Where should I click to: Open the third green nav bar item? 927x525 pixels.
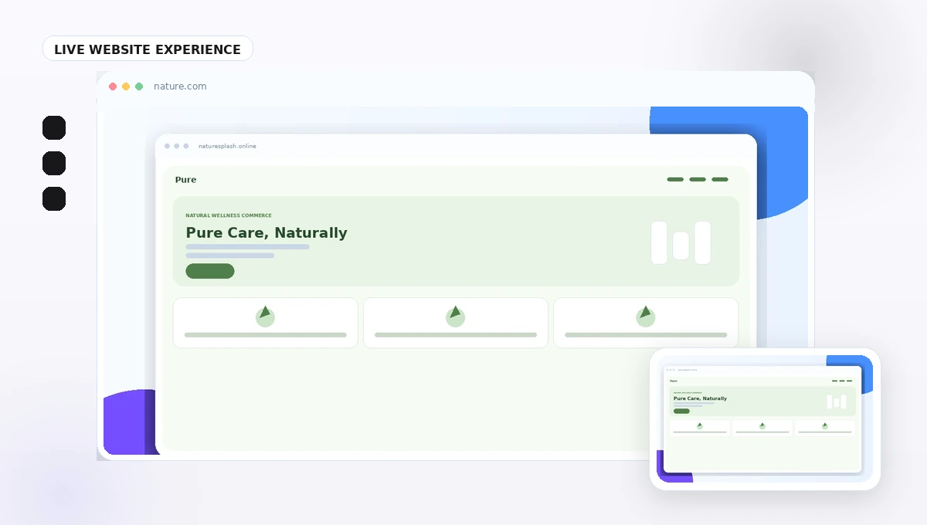point(720,179)
